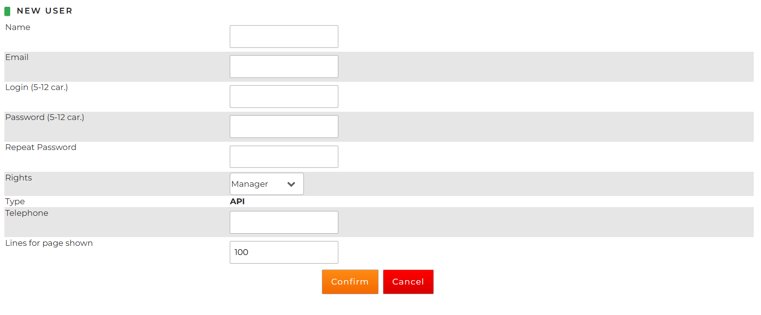Click the green marker beside NEW USER
This screenshot has height=315, width=761.
coord(7,11)
